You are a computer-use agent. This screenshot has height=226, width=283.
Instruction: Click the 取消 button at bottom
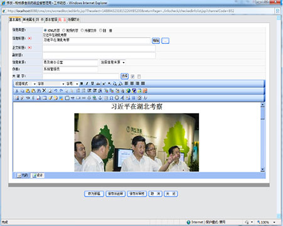point(155,194)
